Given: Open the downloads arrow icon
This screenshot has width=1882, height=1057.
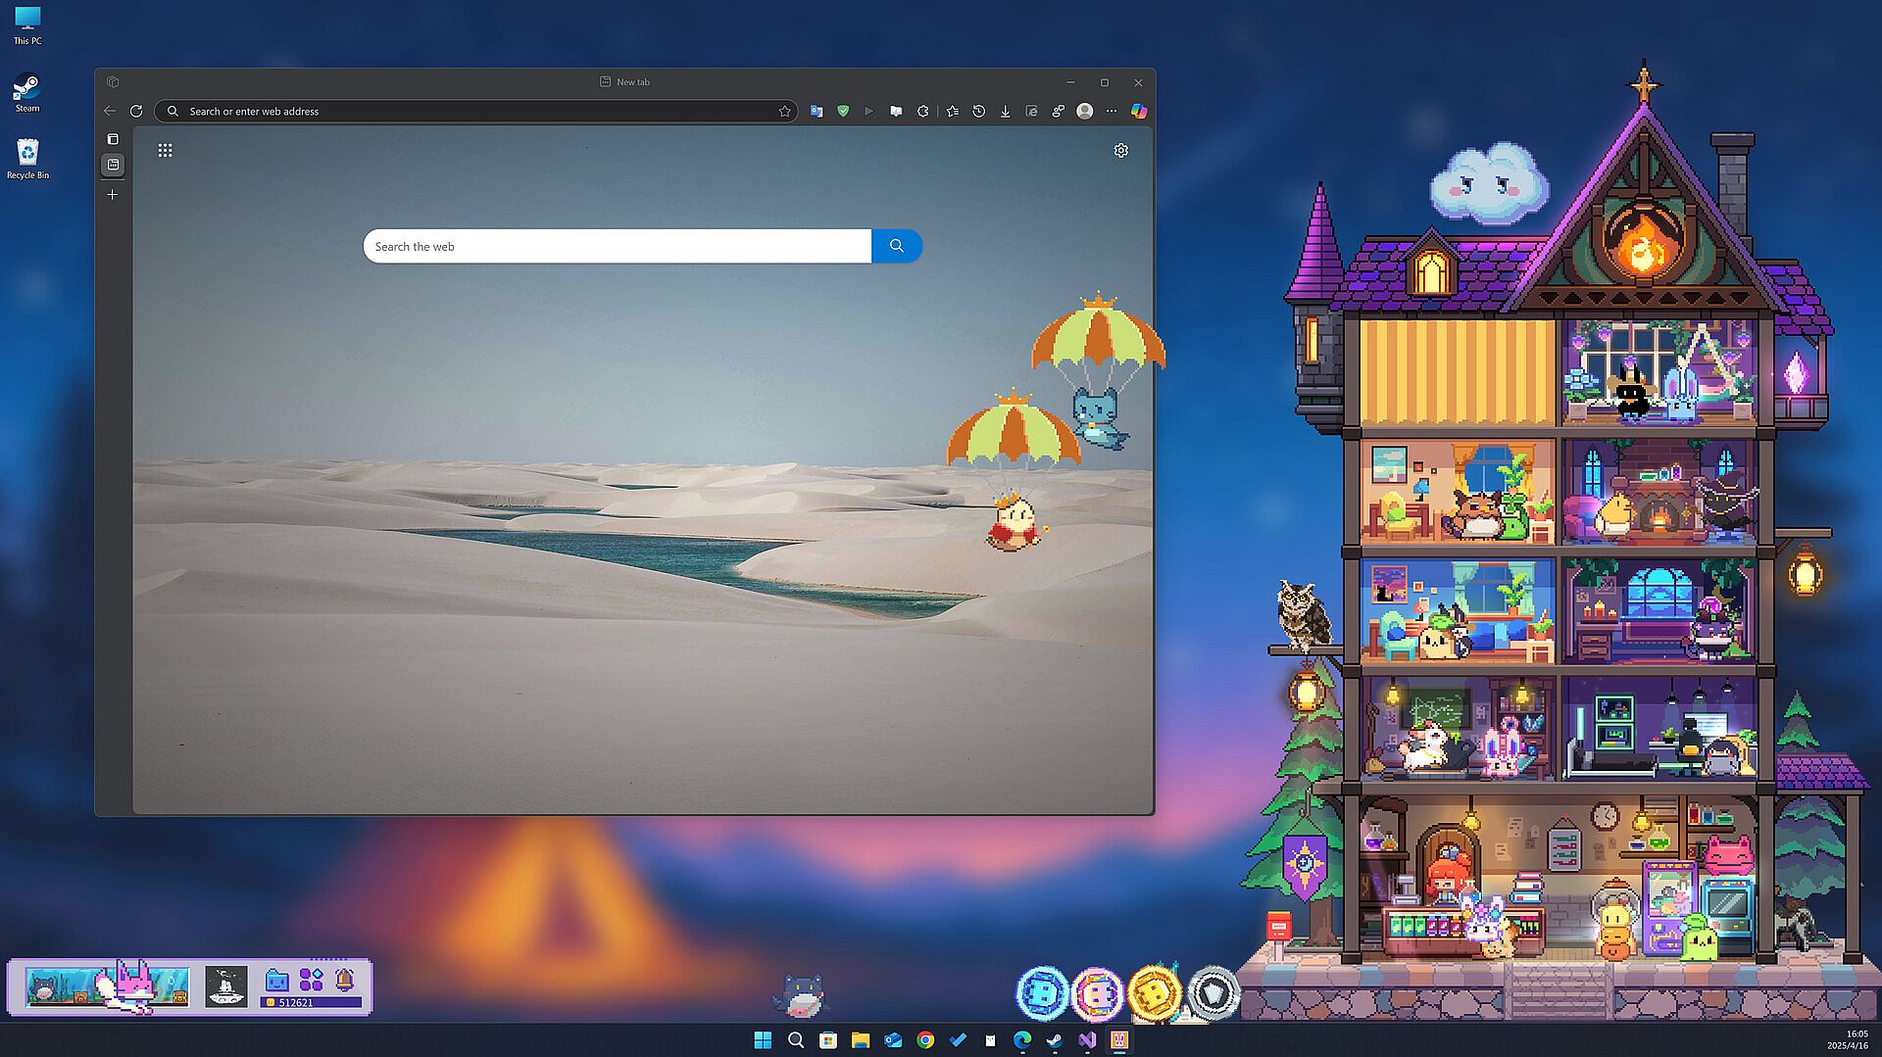Looking at the screenshot, I should click(1005, 112).
